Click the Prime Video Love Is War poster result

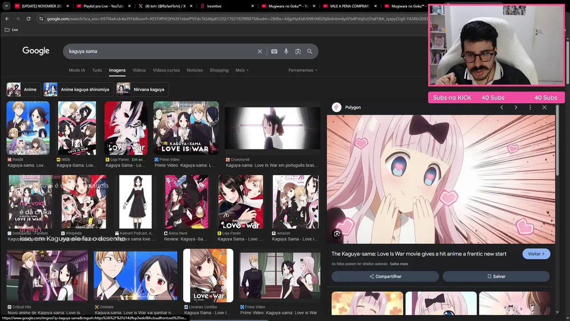tap(186, 128)
